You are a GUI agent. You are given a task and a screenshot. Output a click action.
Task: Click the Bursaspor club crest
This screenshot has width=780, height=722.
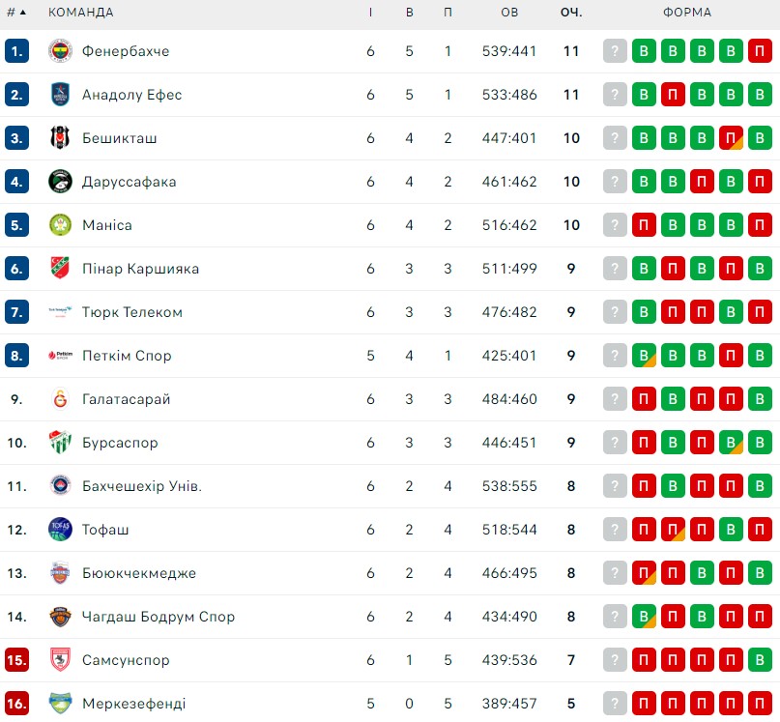coord(60,443)
